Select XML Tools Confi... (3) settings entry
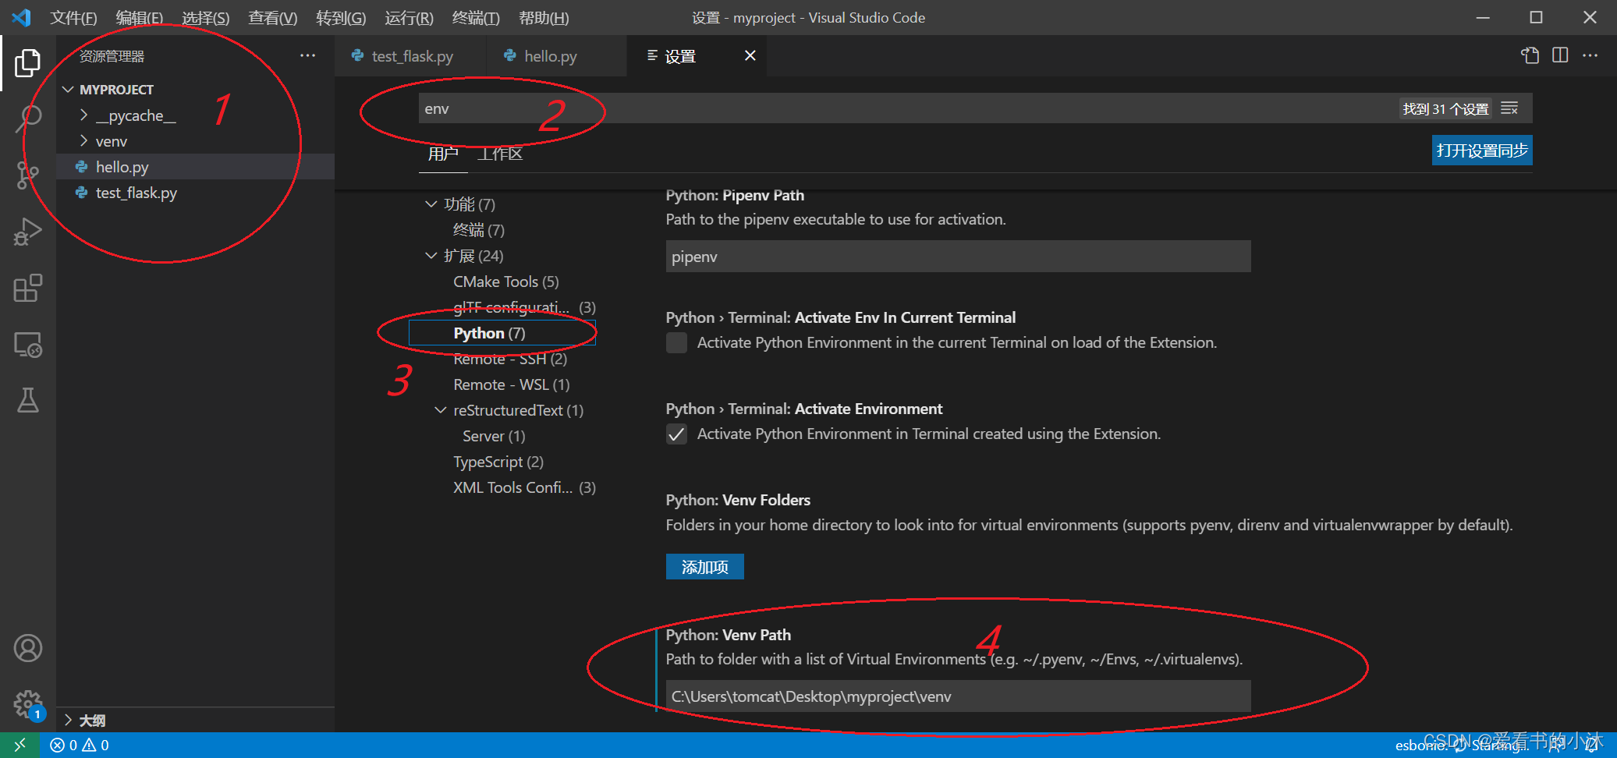1617x758 pixels. (x=524, y=487)
